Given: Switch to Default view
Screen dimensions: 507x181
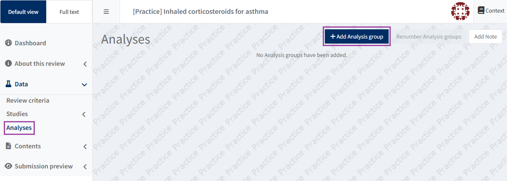Looking at the screenshot, I should 23,12.
